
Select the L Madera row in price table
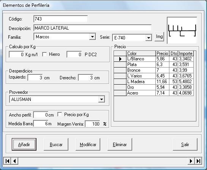click(154, 82)
